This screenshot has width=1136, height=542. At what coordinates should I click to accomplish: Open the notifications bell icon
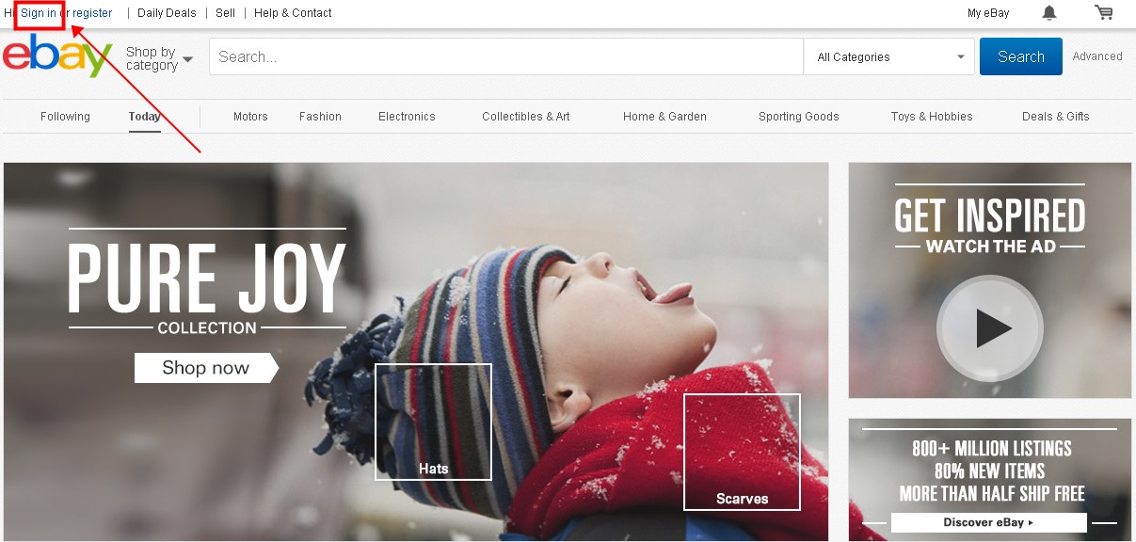point(1049,13)
